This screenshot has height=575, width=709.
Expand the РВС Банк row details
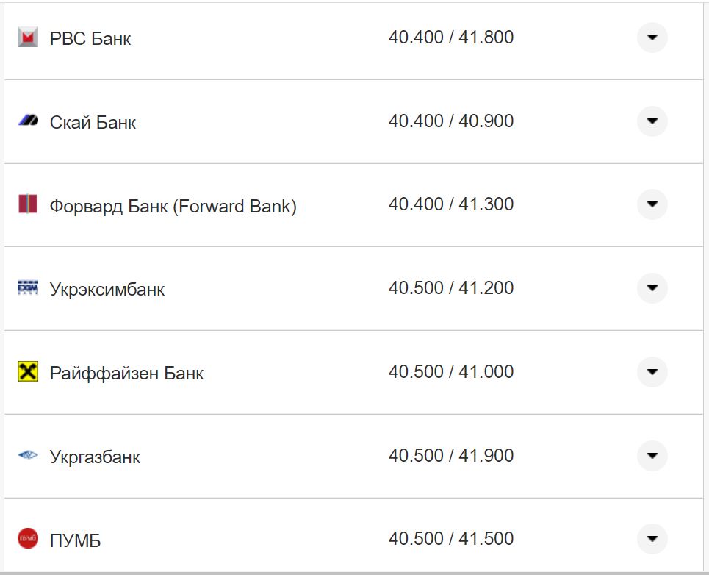(652, 37)
